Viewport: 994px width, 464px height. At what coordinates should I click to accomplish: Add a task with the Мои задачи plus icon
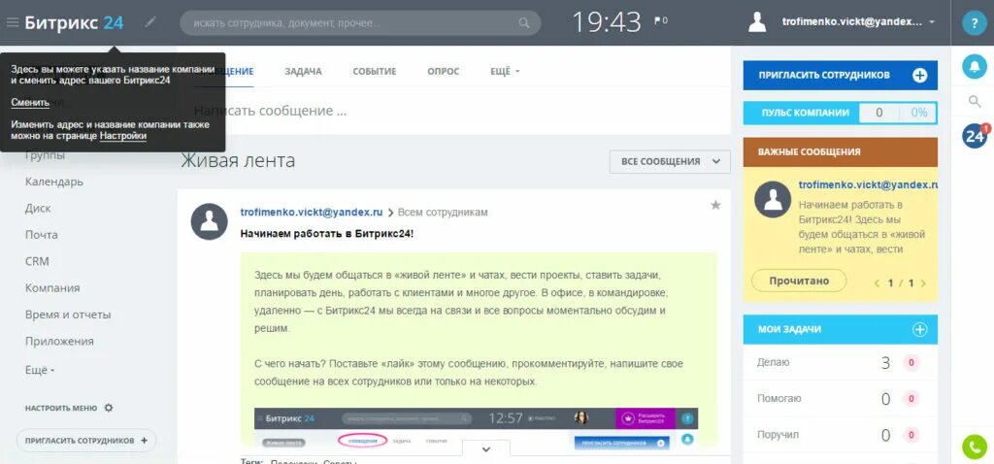[x=919, y=330]
